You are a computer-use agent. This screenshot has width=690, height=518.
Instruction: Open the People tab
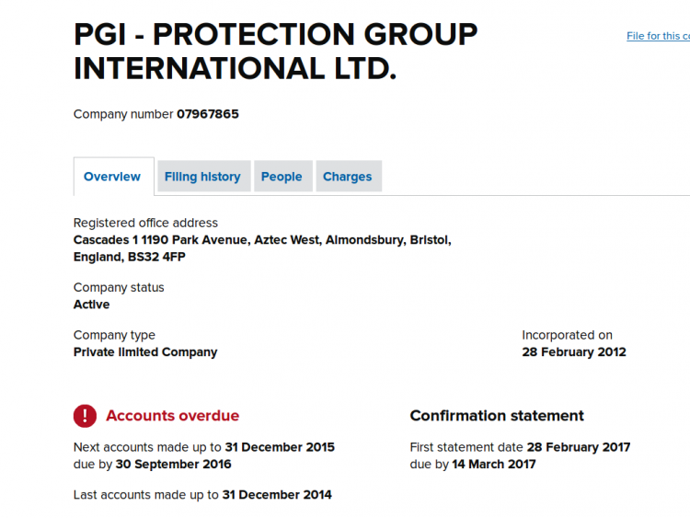pos(283,177)
